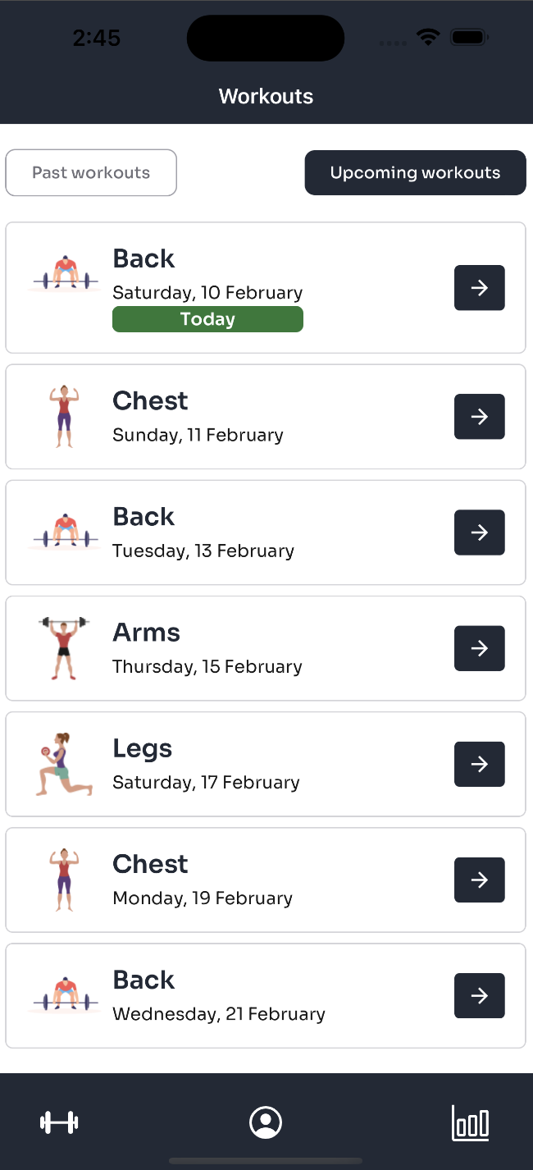Open the Tuesday Back workout arrow
The image size is (533, 1170).
(479, 532)
